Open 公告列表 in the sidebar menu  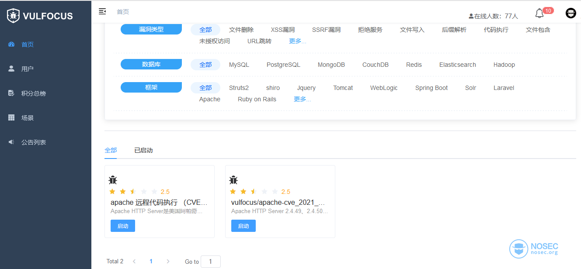pyautogui.click(x=45, y=142)
